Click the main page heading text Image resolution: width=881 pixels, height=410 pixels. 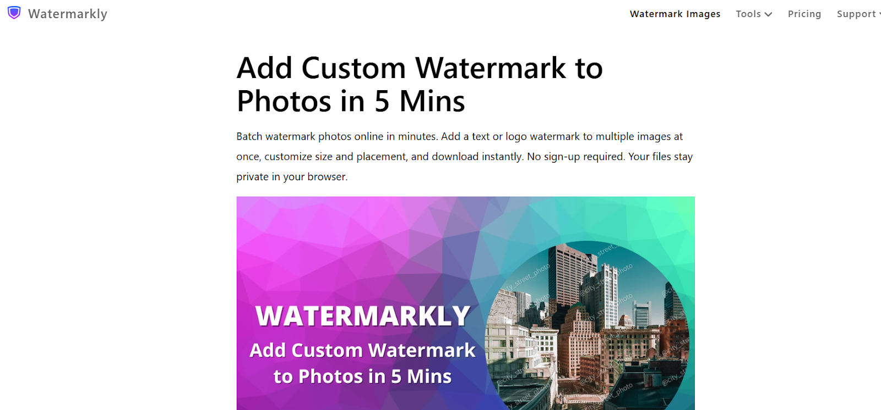pos(420,84)
